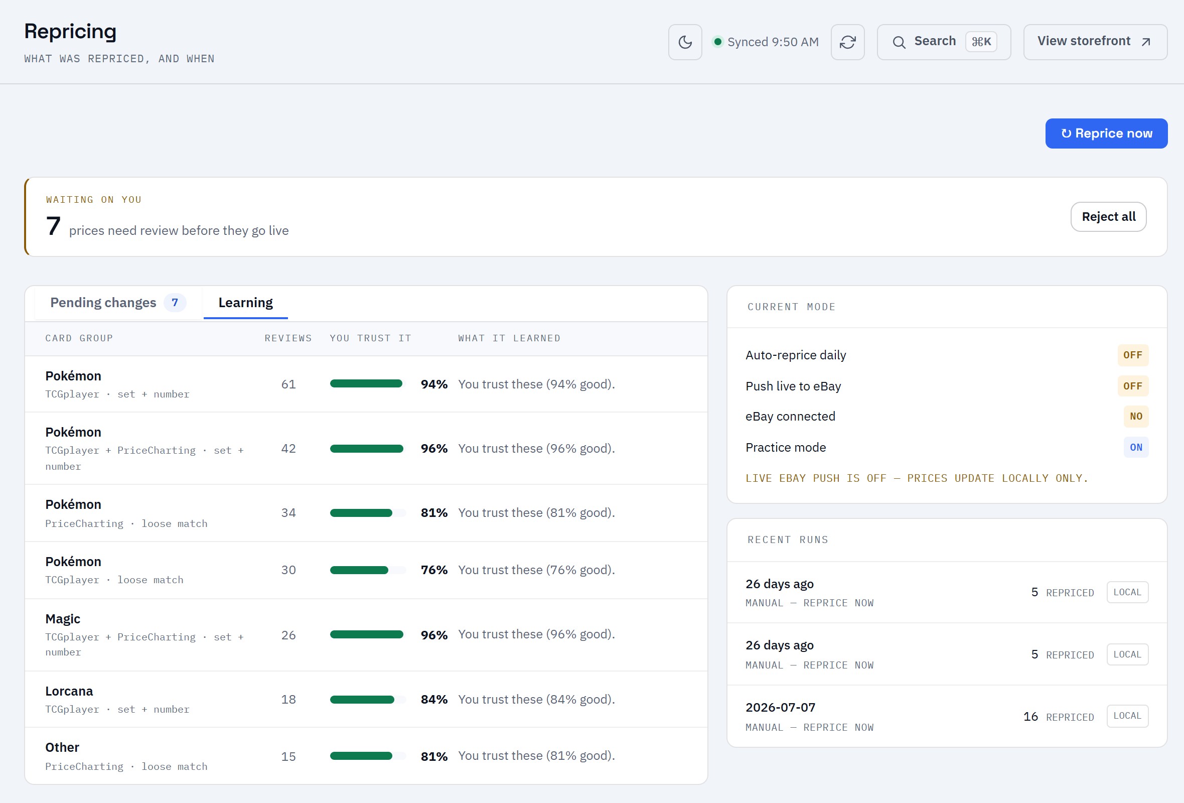Open the Search box

[944, 42]
